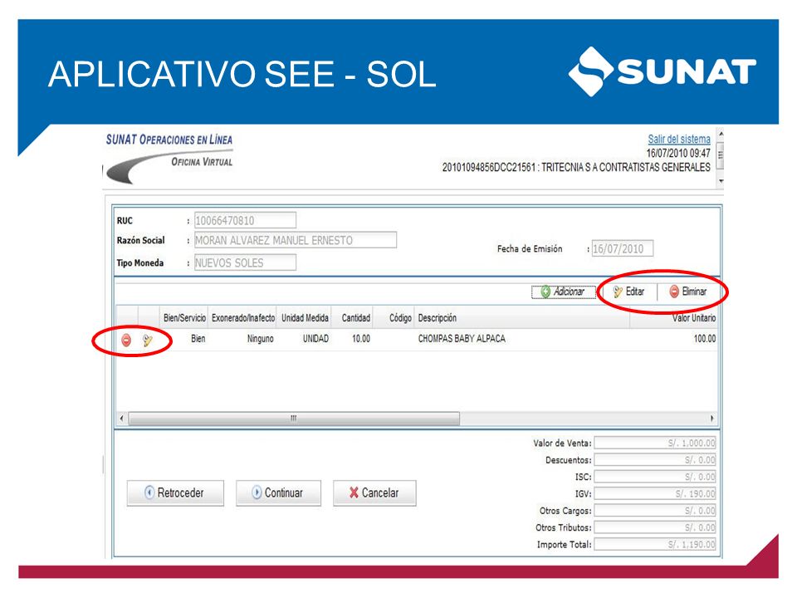The height and width of the screenshot is (598, 797).
Task: Click the grid scrollbar right arrow
Action: [x=711, y=418]
